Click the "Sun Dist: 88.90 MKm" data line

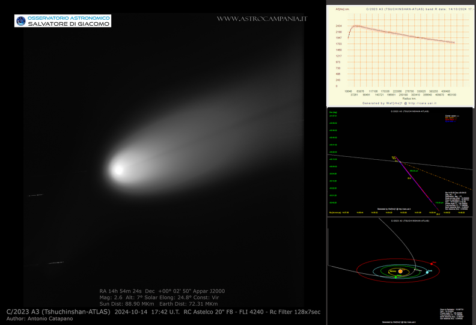(x=159, y=304)
